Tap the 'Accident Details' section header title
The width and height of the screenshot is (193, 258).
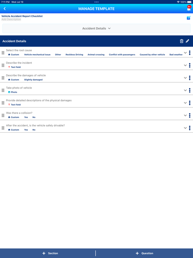(14, 41)
